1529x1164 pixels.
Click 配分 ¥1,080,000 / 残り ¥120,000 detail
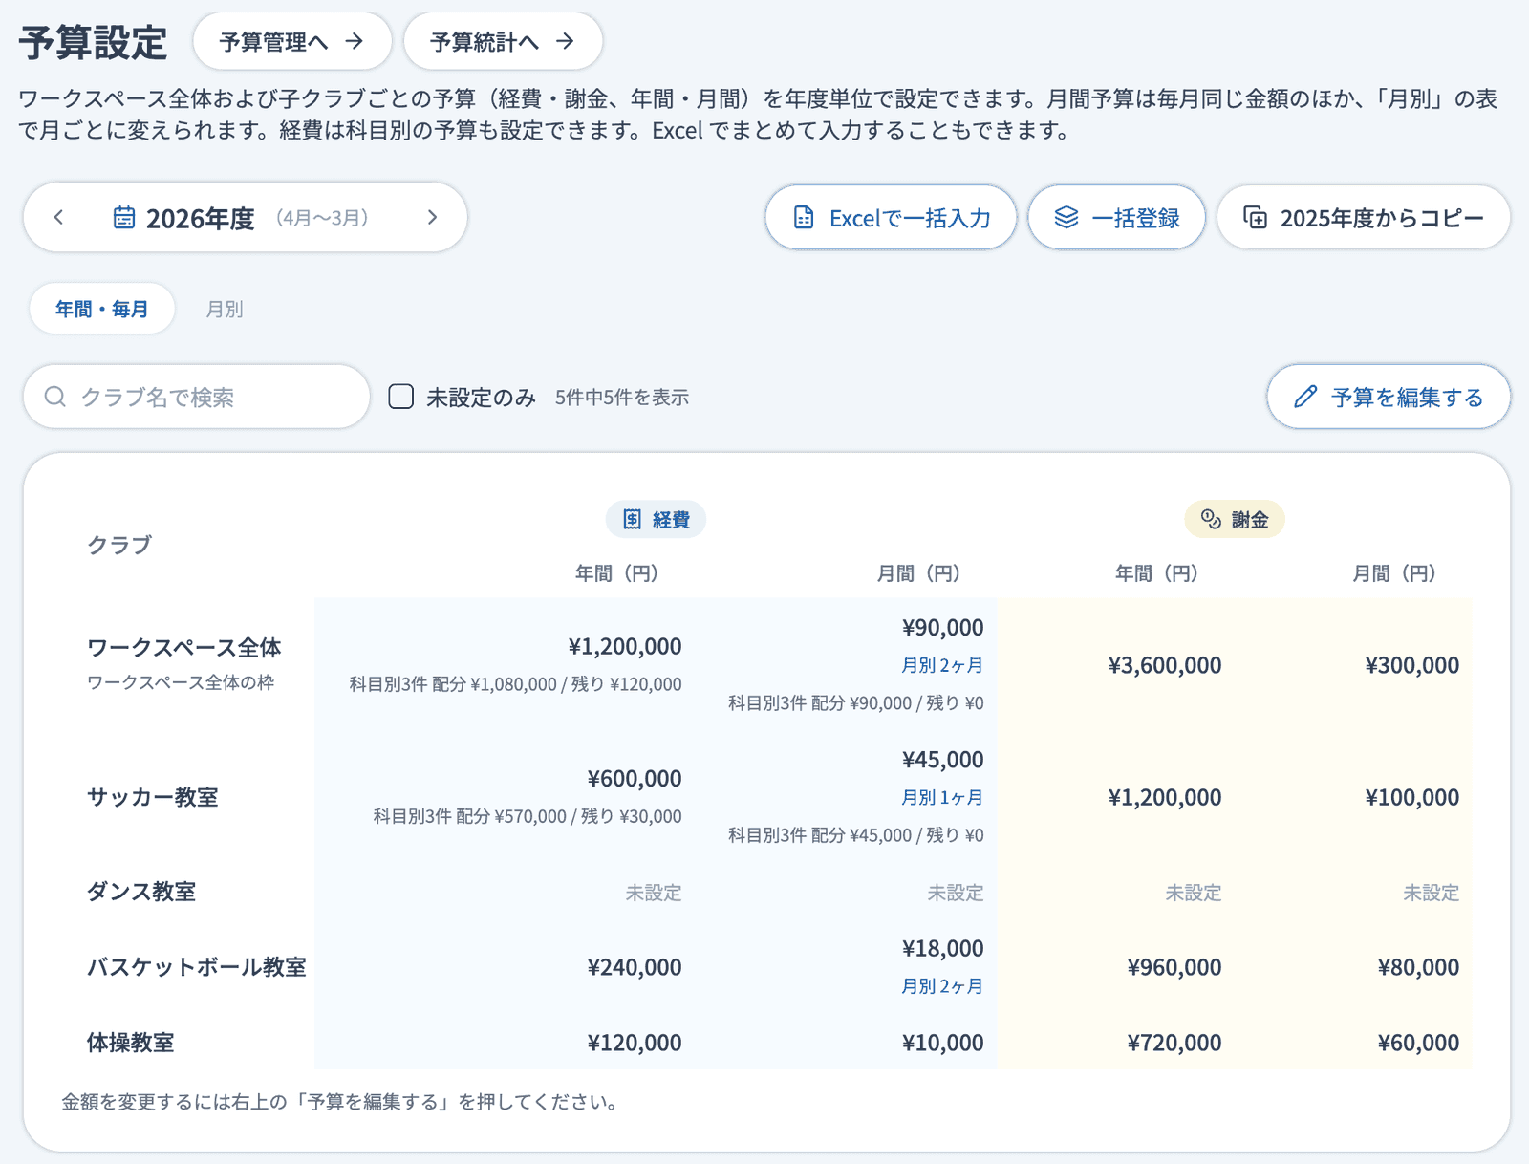coord(557,684)
